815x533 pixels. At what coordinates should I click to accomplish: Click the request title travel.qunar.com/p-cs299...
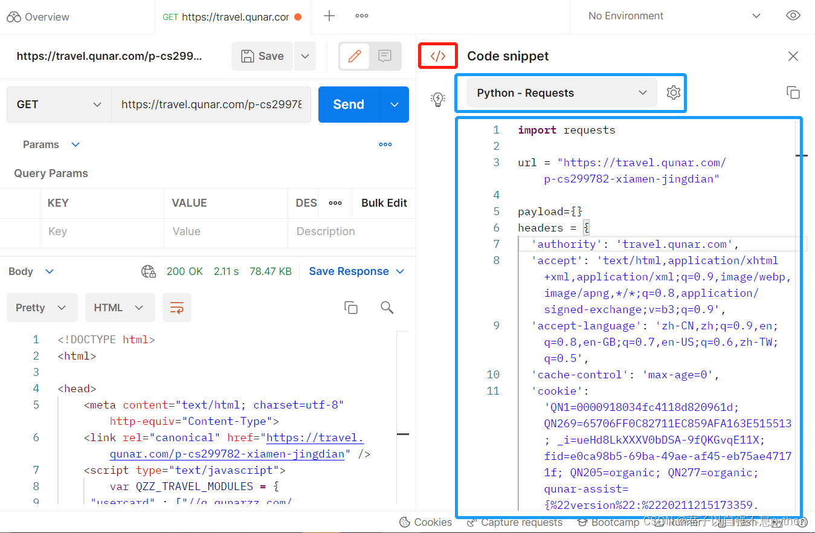tap(109, 56)
